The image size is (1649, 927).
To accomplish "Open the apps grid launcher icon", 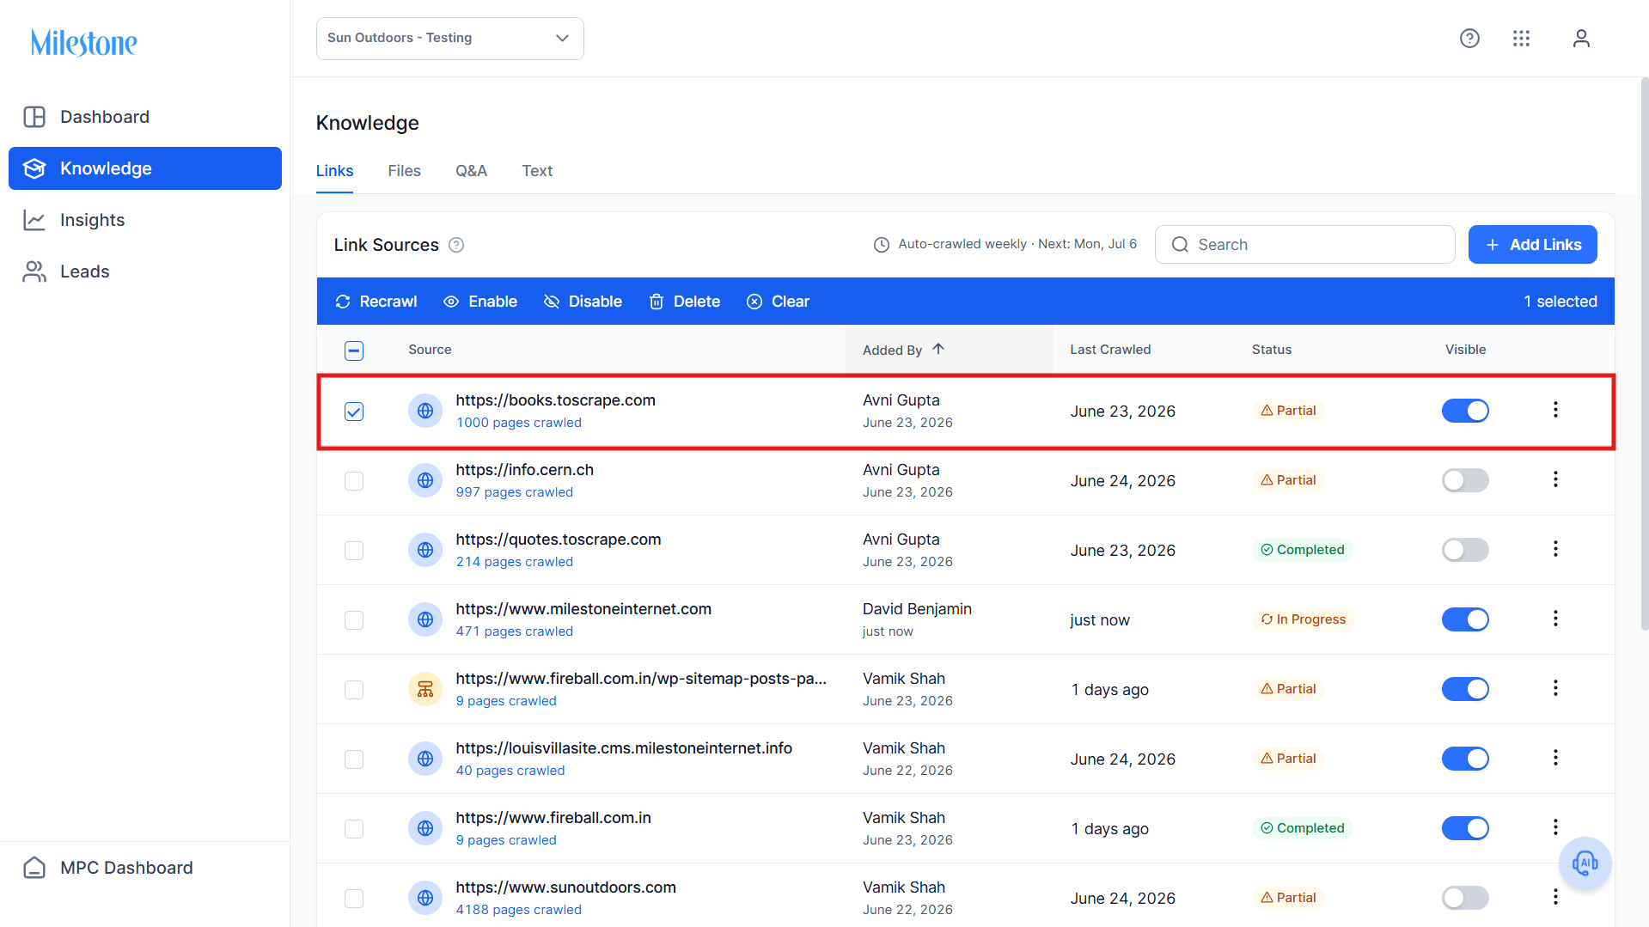I will 1521,39.
